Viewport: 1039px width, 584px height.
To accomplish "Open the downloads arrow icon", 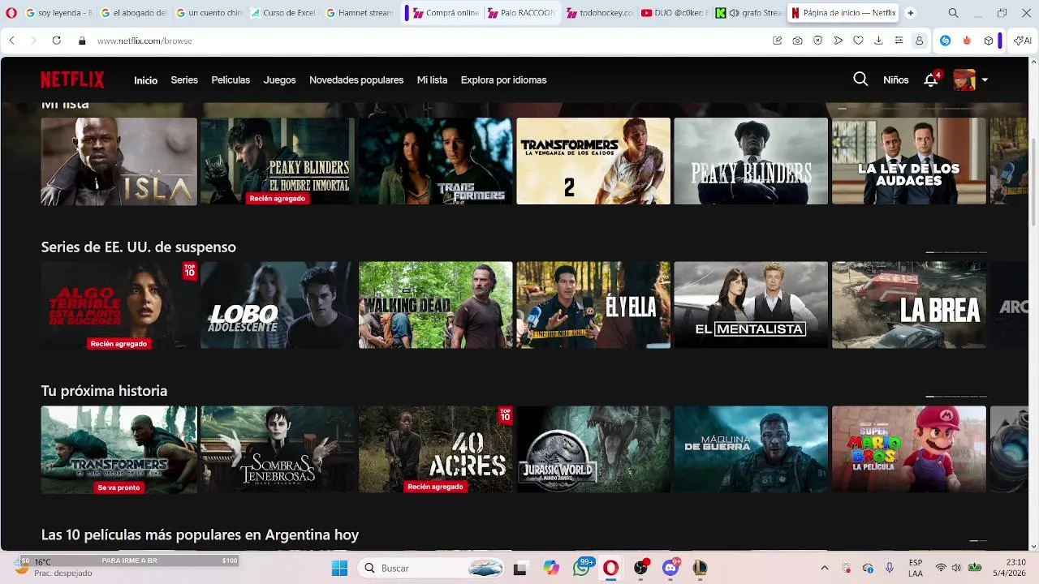I will click(x=878, y=41).
